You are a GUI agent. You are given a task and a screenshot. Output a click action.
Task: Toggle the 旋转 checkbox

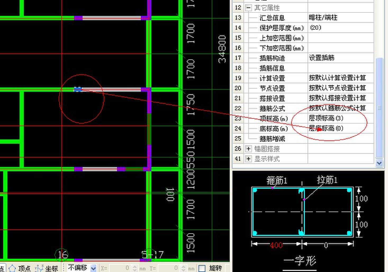pos(202,268)
